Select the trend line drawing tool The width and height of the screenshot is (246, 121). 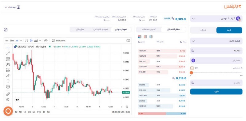point(8,53)
